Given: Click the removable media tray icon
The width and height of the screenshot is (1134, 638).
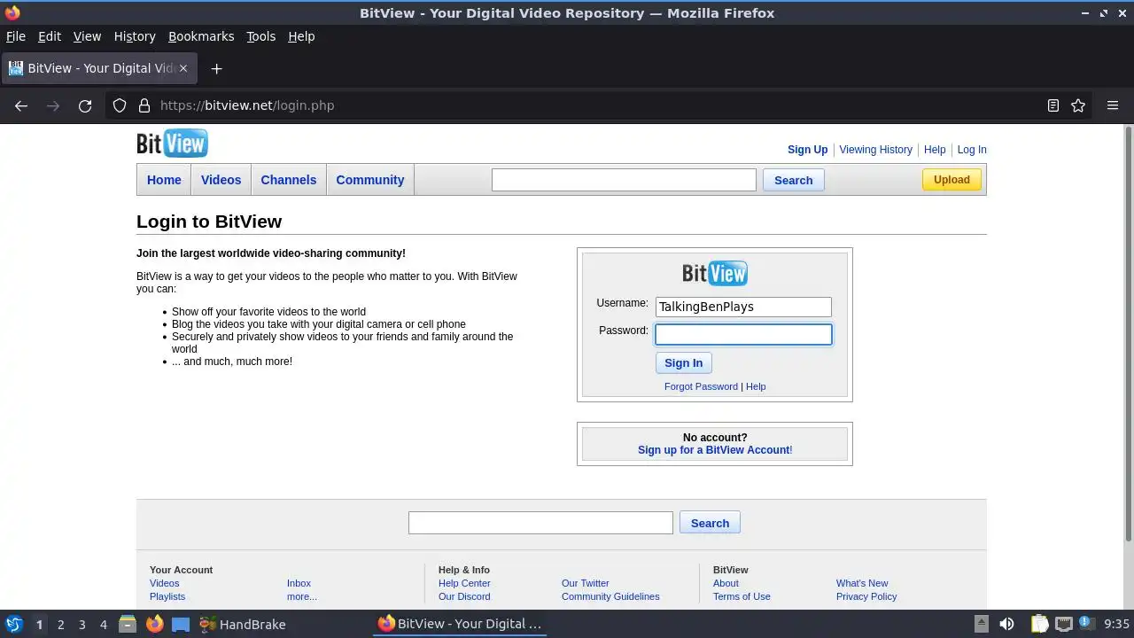Looking at the screenshot, I should click(981, 624).
